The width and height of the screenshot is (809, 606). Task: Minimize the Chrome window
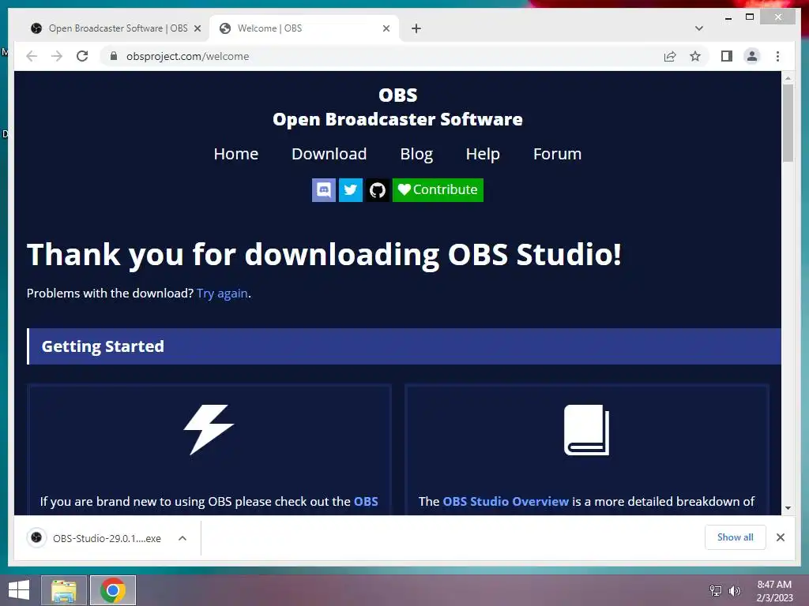tap(728, 18)
